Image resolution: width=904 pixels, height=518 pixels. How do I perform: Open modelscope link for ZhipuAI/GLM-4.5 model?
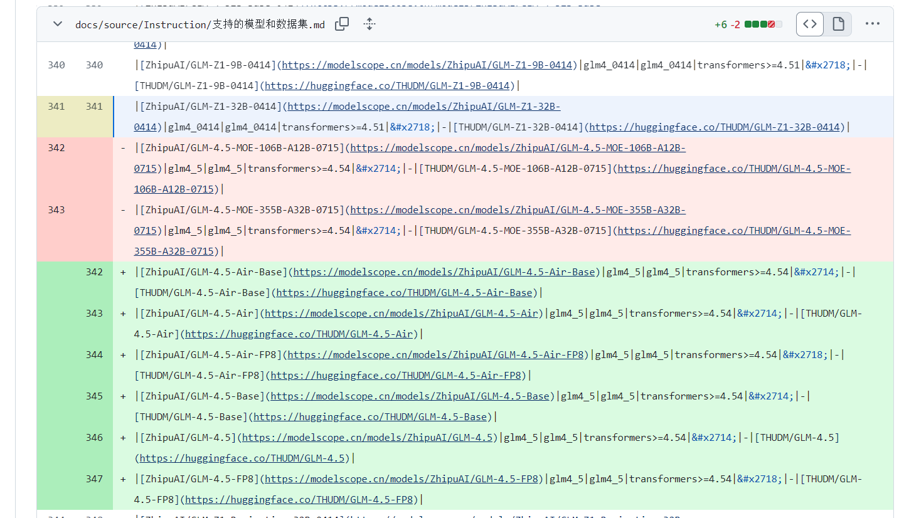367,438
